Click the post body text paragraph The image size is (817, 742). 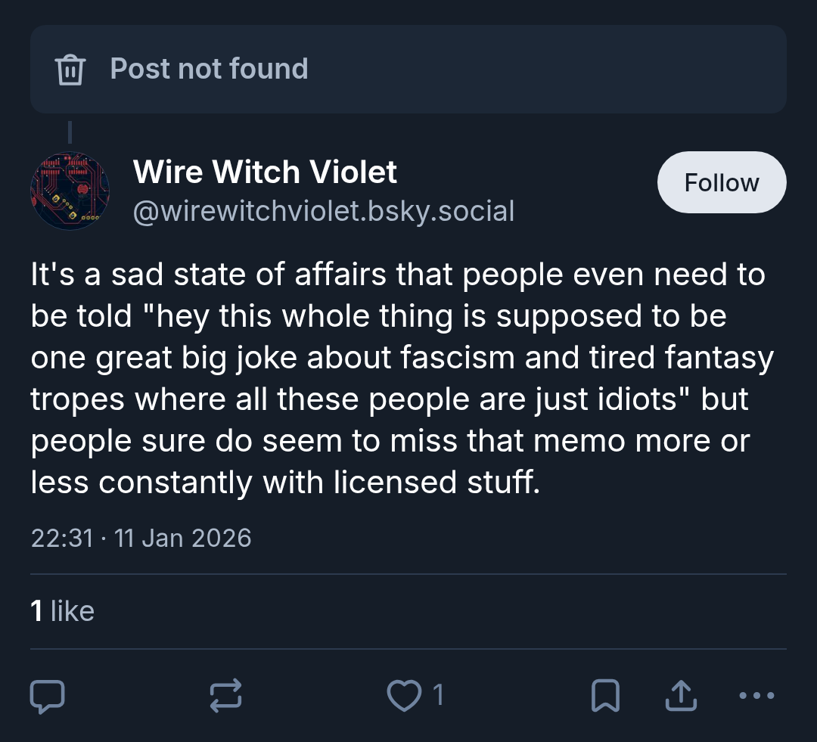pos(402,378)
